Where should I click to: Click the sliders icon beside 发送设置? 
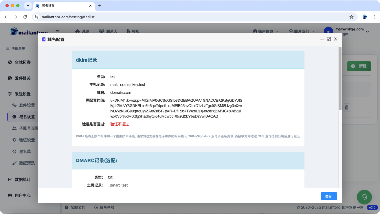coord(10,94)
